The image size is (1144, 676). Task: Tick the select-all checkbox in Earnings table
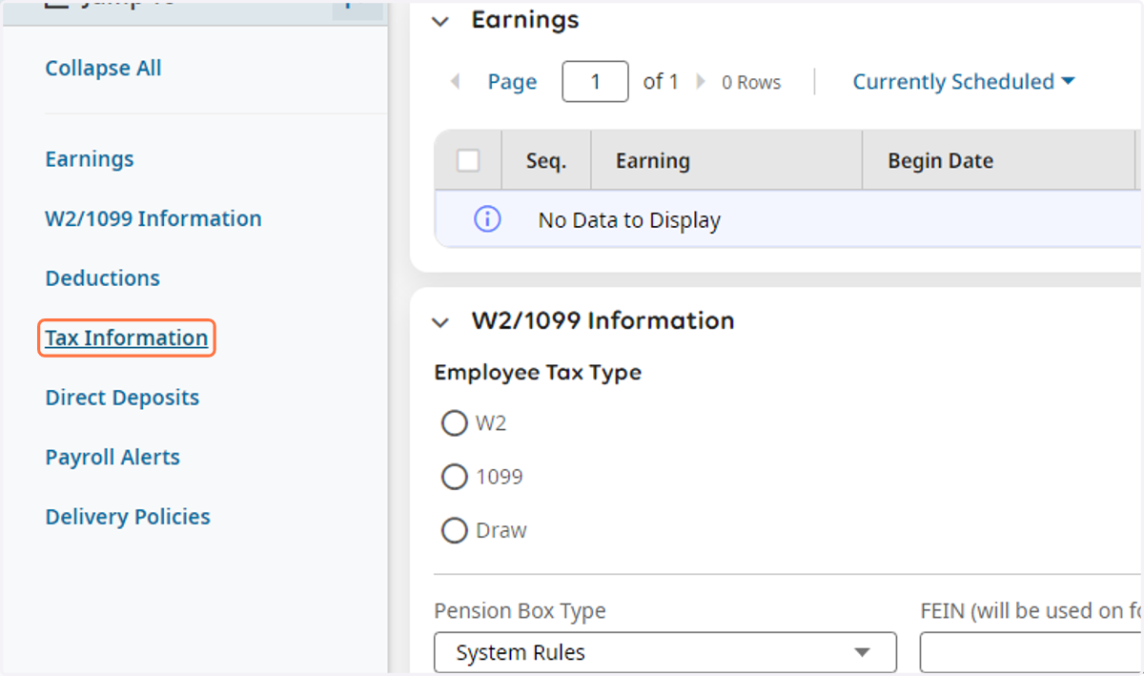point(468,160)
